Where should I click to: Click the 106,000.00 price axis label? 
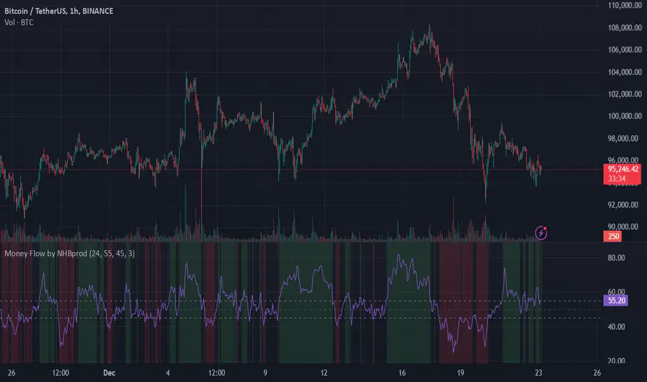625,49
